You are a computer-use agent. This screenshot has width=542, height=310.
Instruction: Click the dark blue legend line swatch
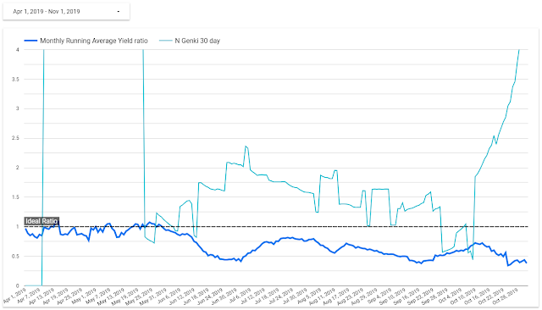click(30, 41)
